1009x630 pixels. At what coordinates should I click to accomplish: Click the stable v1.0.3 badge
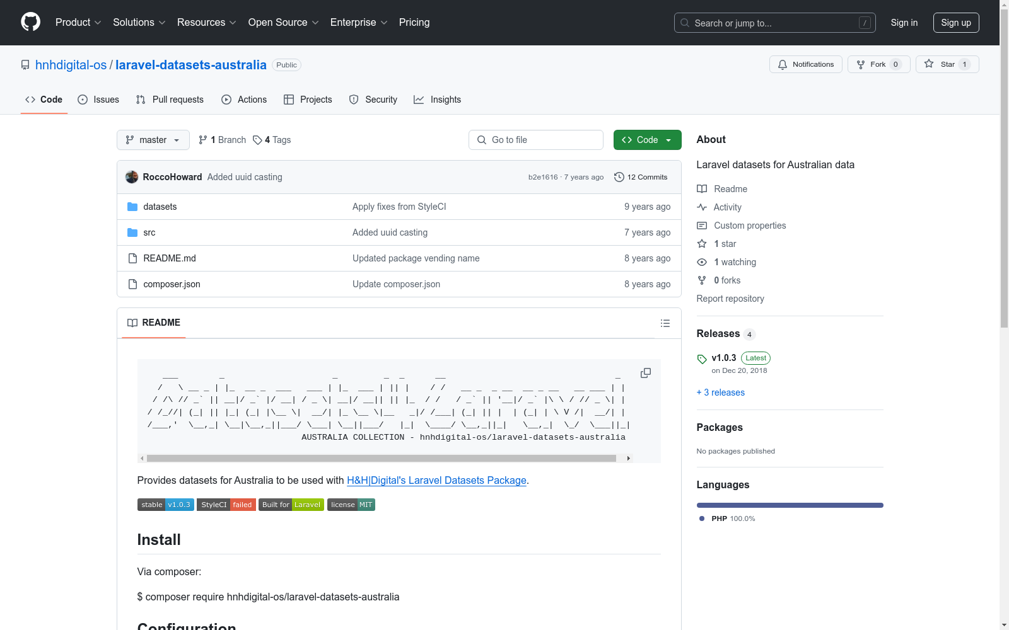pos(165,505)
